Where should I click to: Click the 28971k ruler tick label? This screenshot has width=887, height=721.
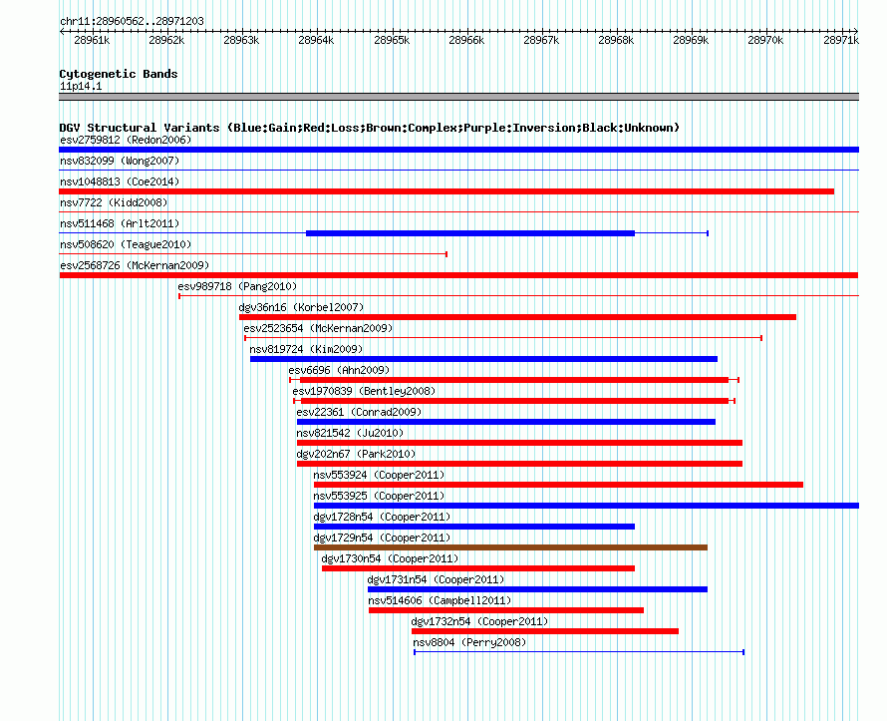(x=841, y=40)
